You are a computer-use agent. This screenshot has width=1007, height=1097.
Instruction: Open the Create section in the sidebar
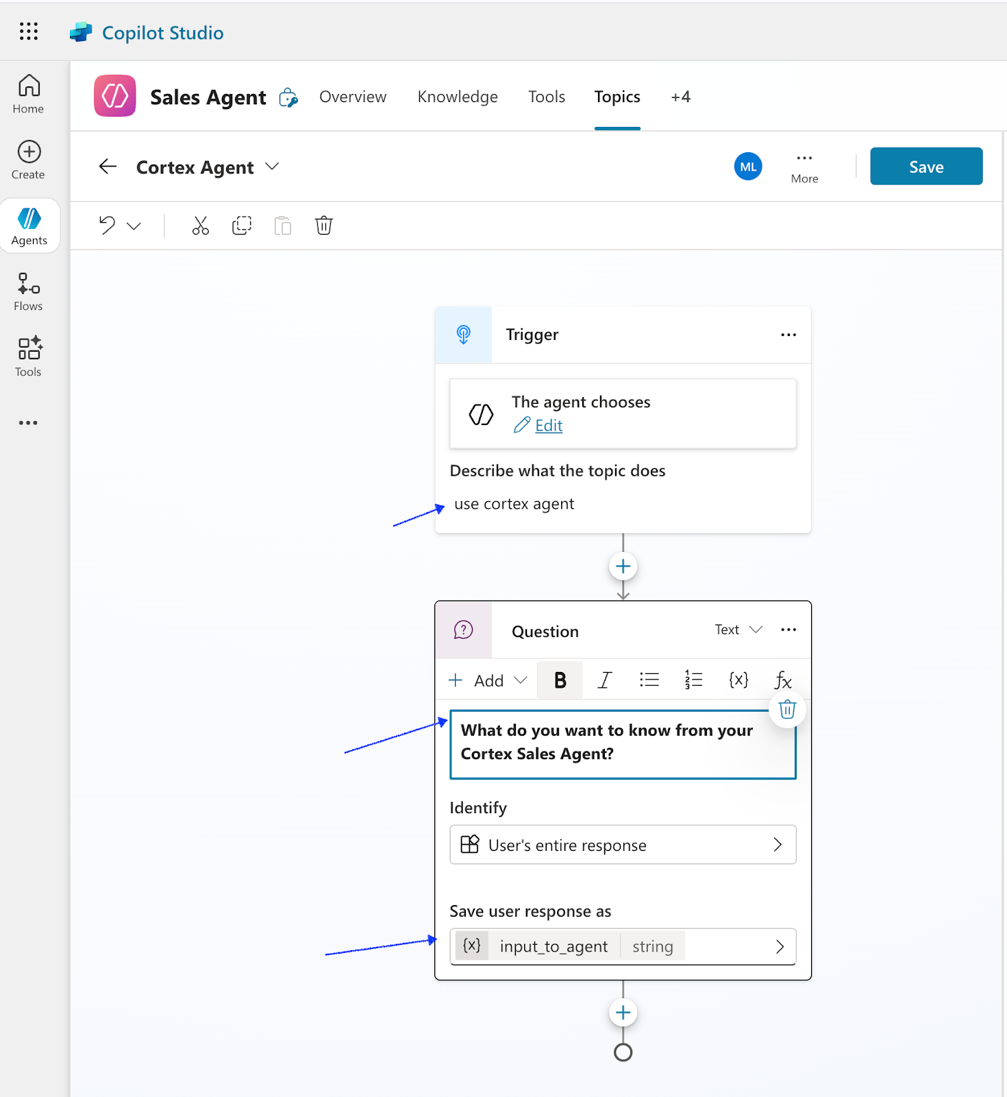29,160
